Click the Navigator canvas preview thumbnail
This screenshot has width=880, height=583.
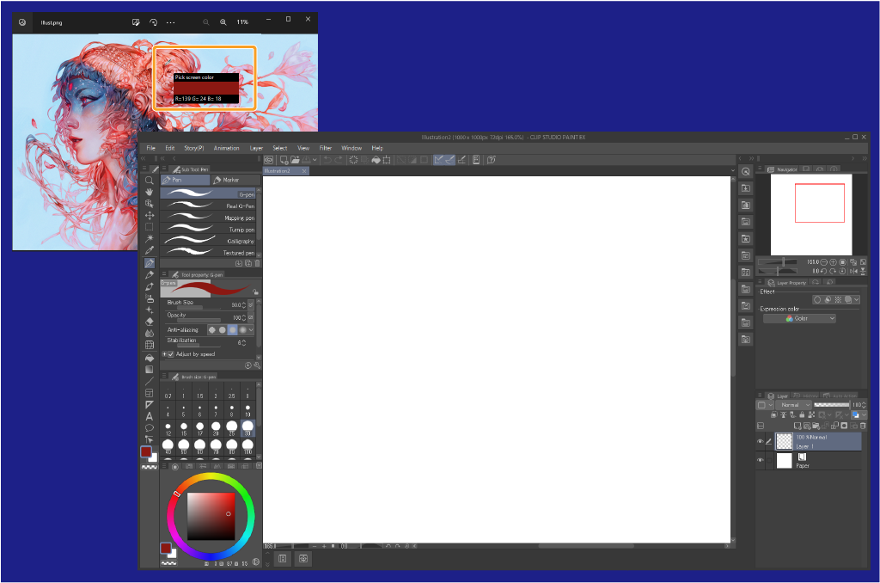point(810,214)
